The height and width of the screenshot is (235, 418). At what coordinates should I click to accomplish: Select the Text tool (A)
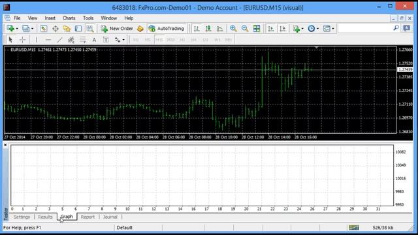pos(94,40)
